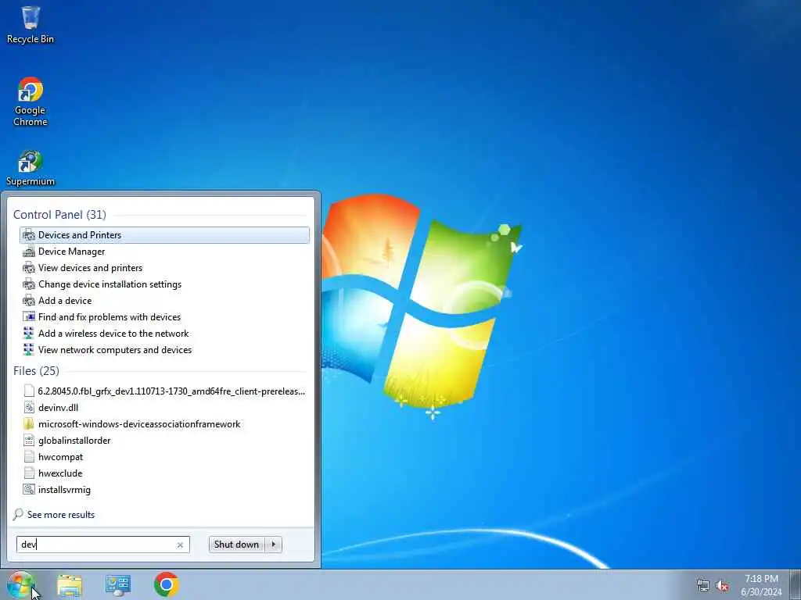Open the Google Chrome desktop shortcut

(x=31, y=101)
